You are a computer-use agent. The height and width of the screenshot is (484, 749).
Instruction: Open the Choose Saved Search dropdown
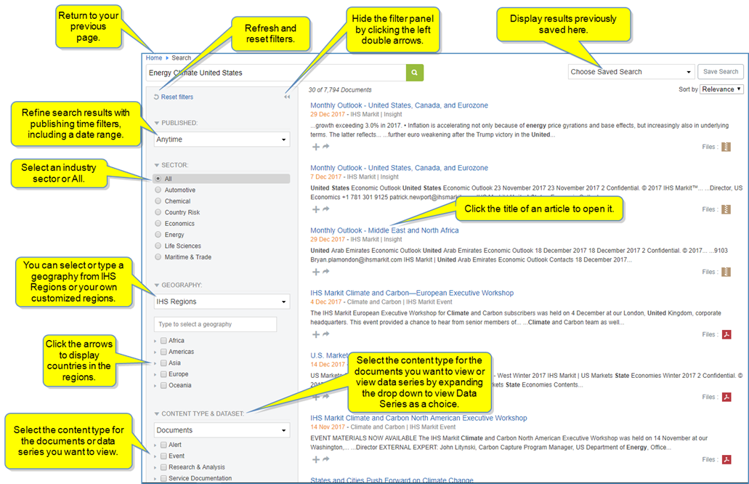(x=631, y=72)
